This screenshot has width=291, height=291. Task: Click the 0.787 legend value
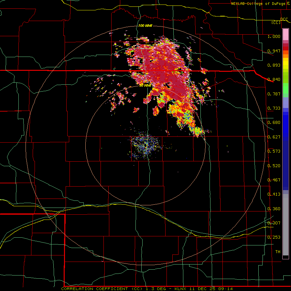pyautogui.click(x=274, y=94)
